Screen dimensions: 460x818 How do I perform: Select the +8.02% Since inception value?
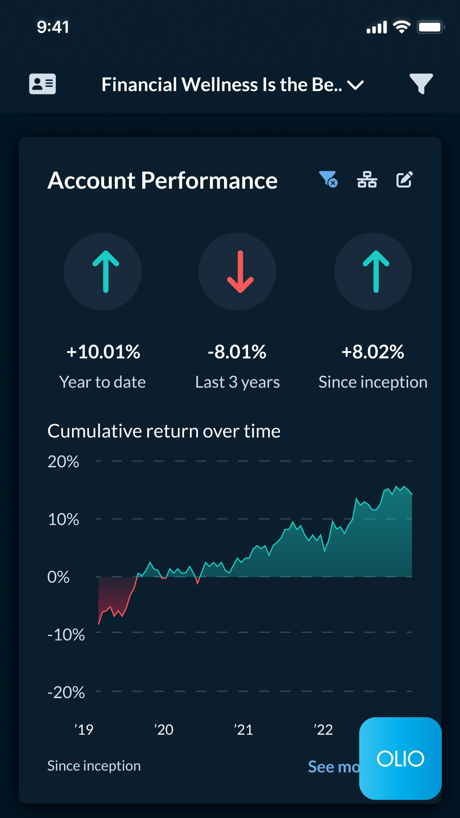(x=373, y=352)
